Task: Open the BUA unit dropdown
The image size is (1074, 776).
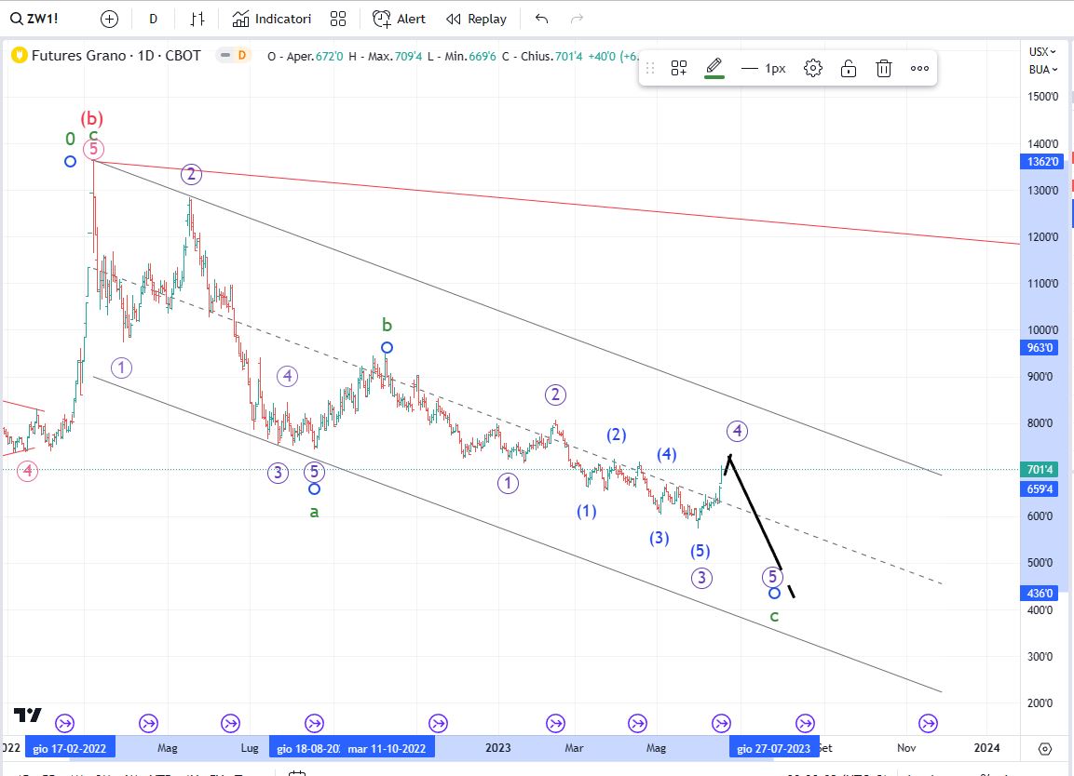Action: point(1042,69)
